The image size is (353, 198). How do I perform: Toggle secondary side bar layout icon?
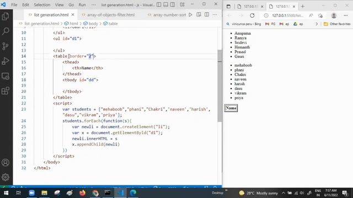tap(173, 4)
